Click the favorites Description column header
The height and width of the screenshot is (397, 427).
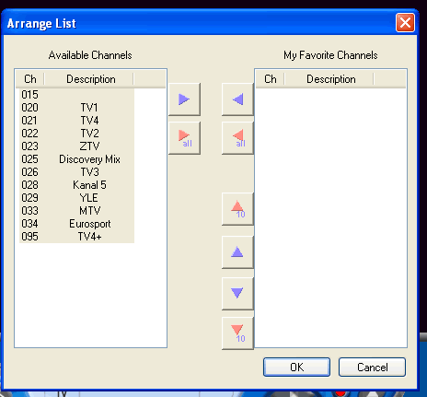(x=331, y=79)
